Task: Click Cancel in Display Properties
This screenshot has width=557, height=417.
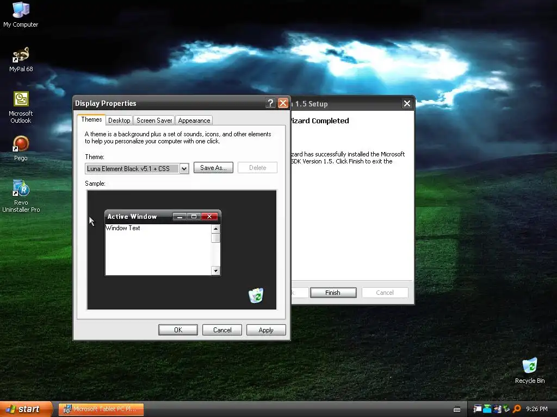Action: point(222,330)
